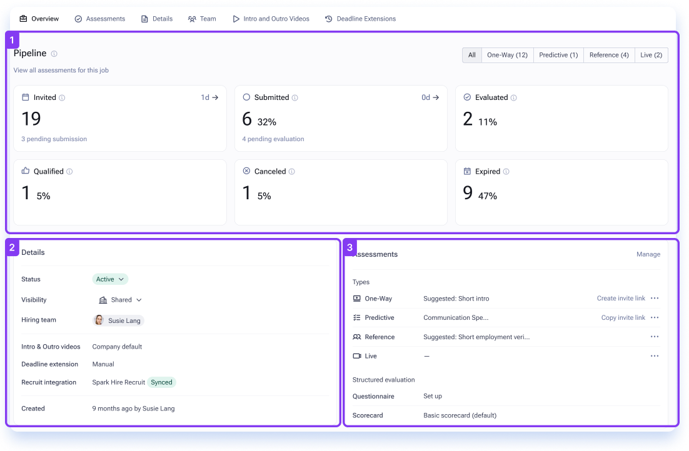The image size is (689, 451).
Task: Open the Shared visibility dropdown
Action: pyautogui.click(x=121, y=300)
